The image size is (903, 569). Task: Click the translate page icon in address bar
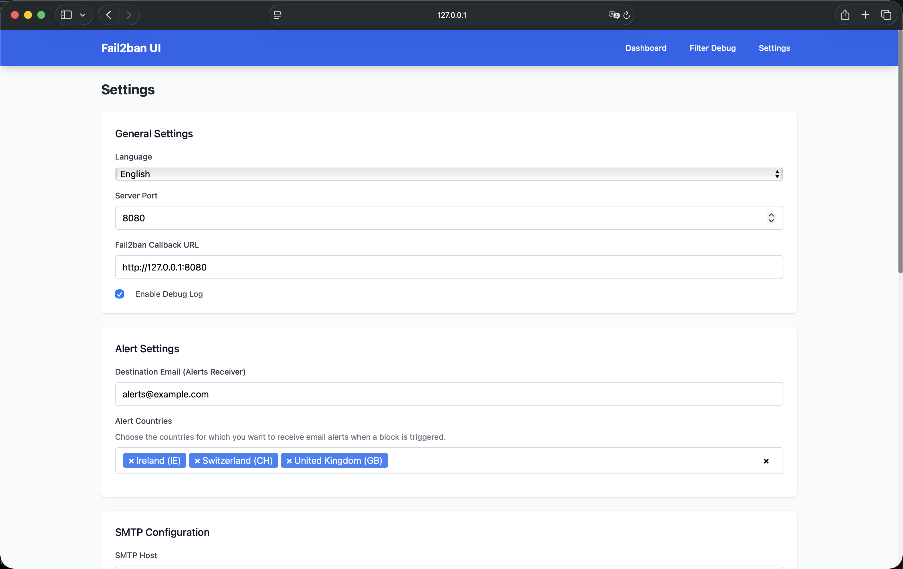point(613,15)
